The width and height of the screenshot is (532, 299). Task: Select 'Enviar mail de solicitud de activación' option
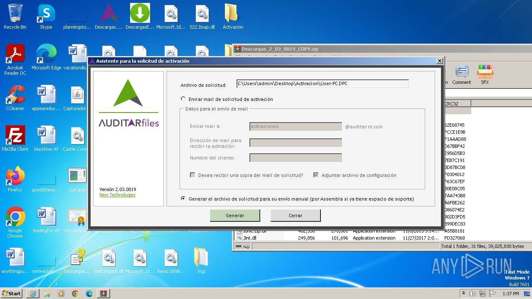183,99
